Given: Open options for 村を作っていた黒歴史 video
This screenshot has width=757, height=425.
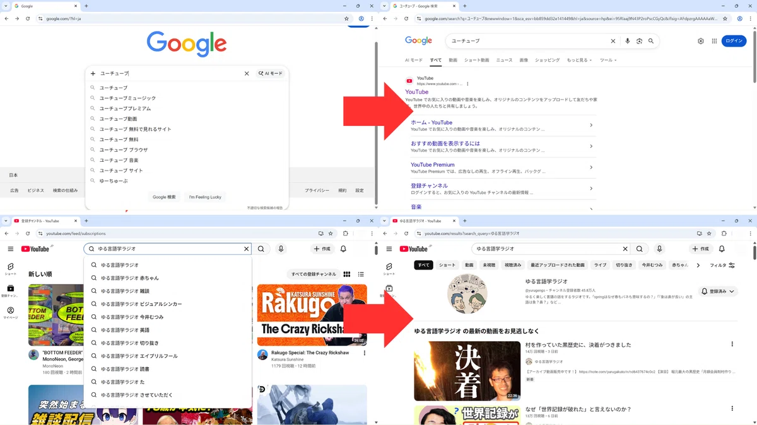Looking at the screenshot, I should coord(732,344).
